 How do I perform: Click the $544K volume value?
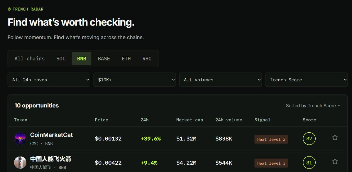(x=224, y=163)
